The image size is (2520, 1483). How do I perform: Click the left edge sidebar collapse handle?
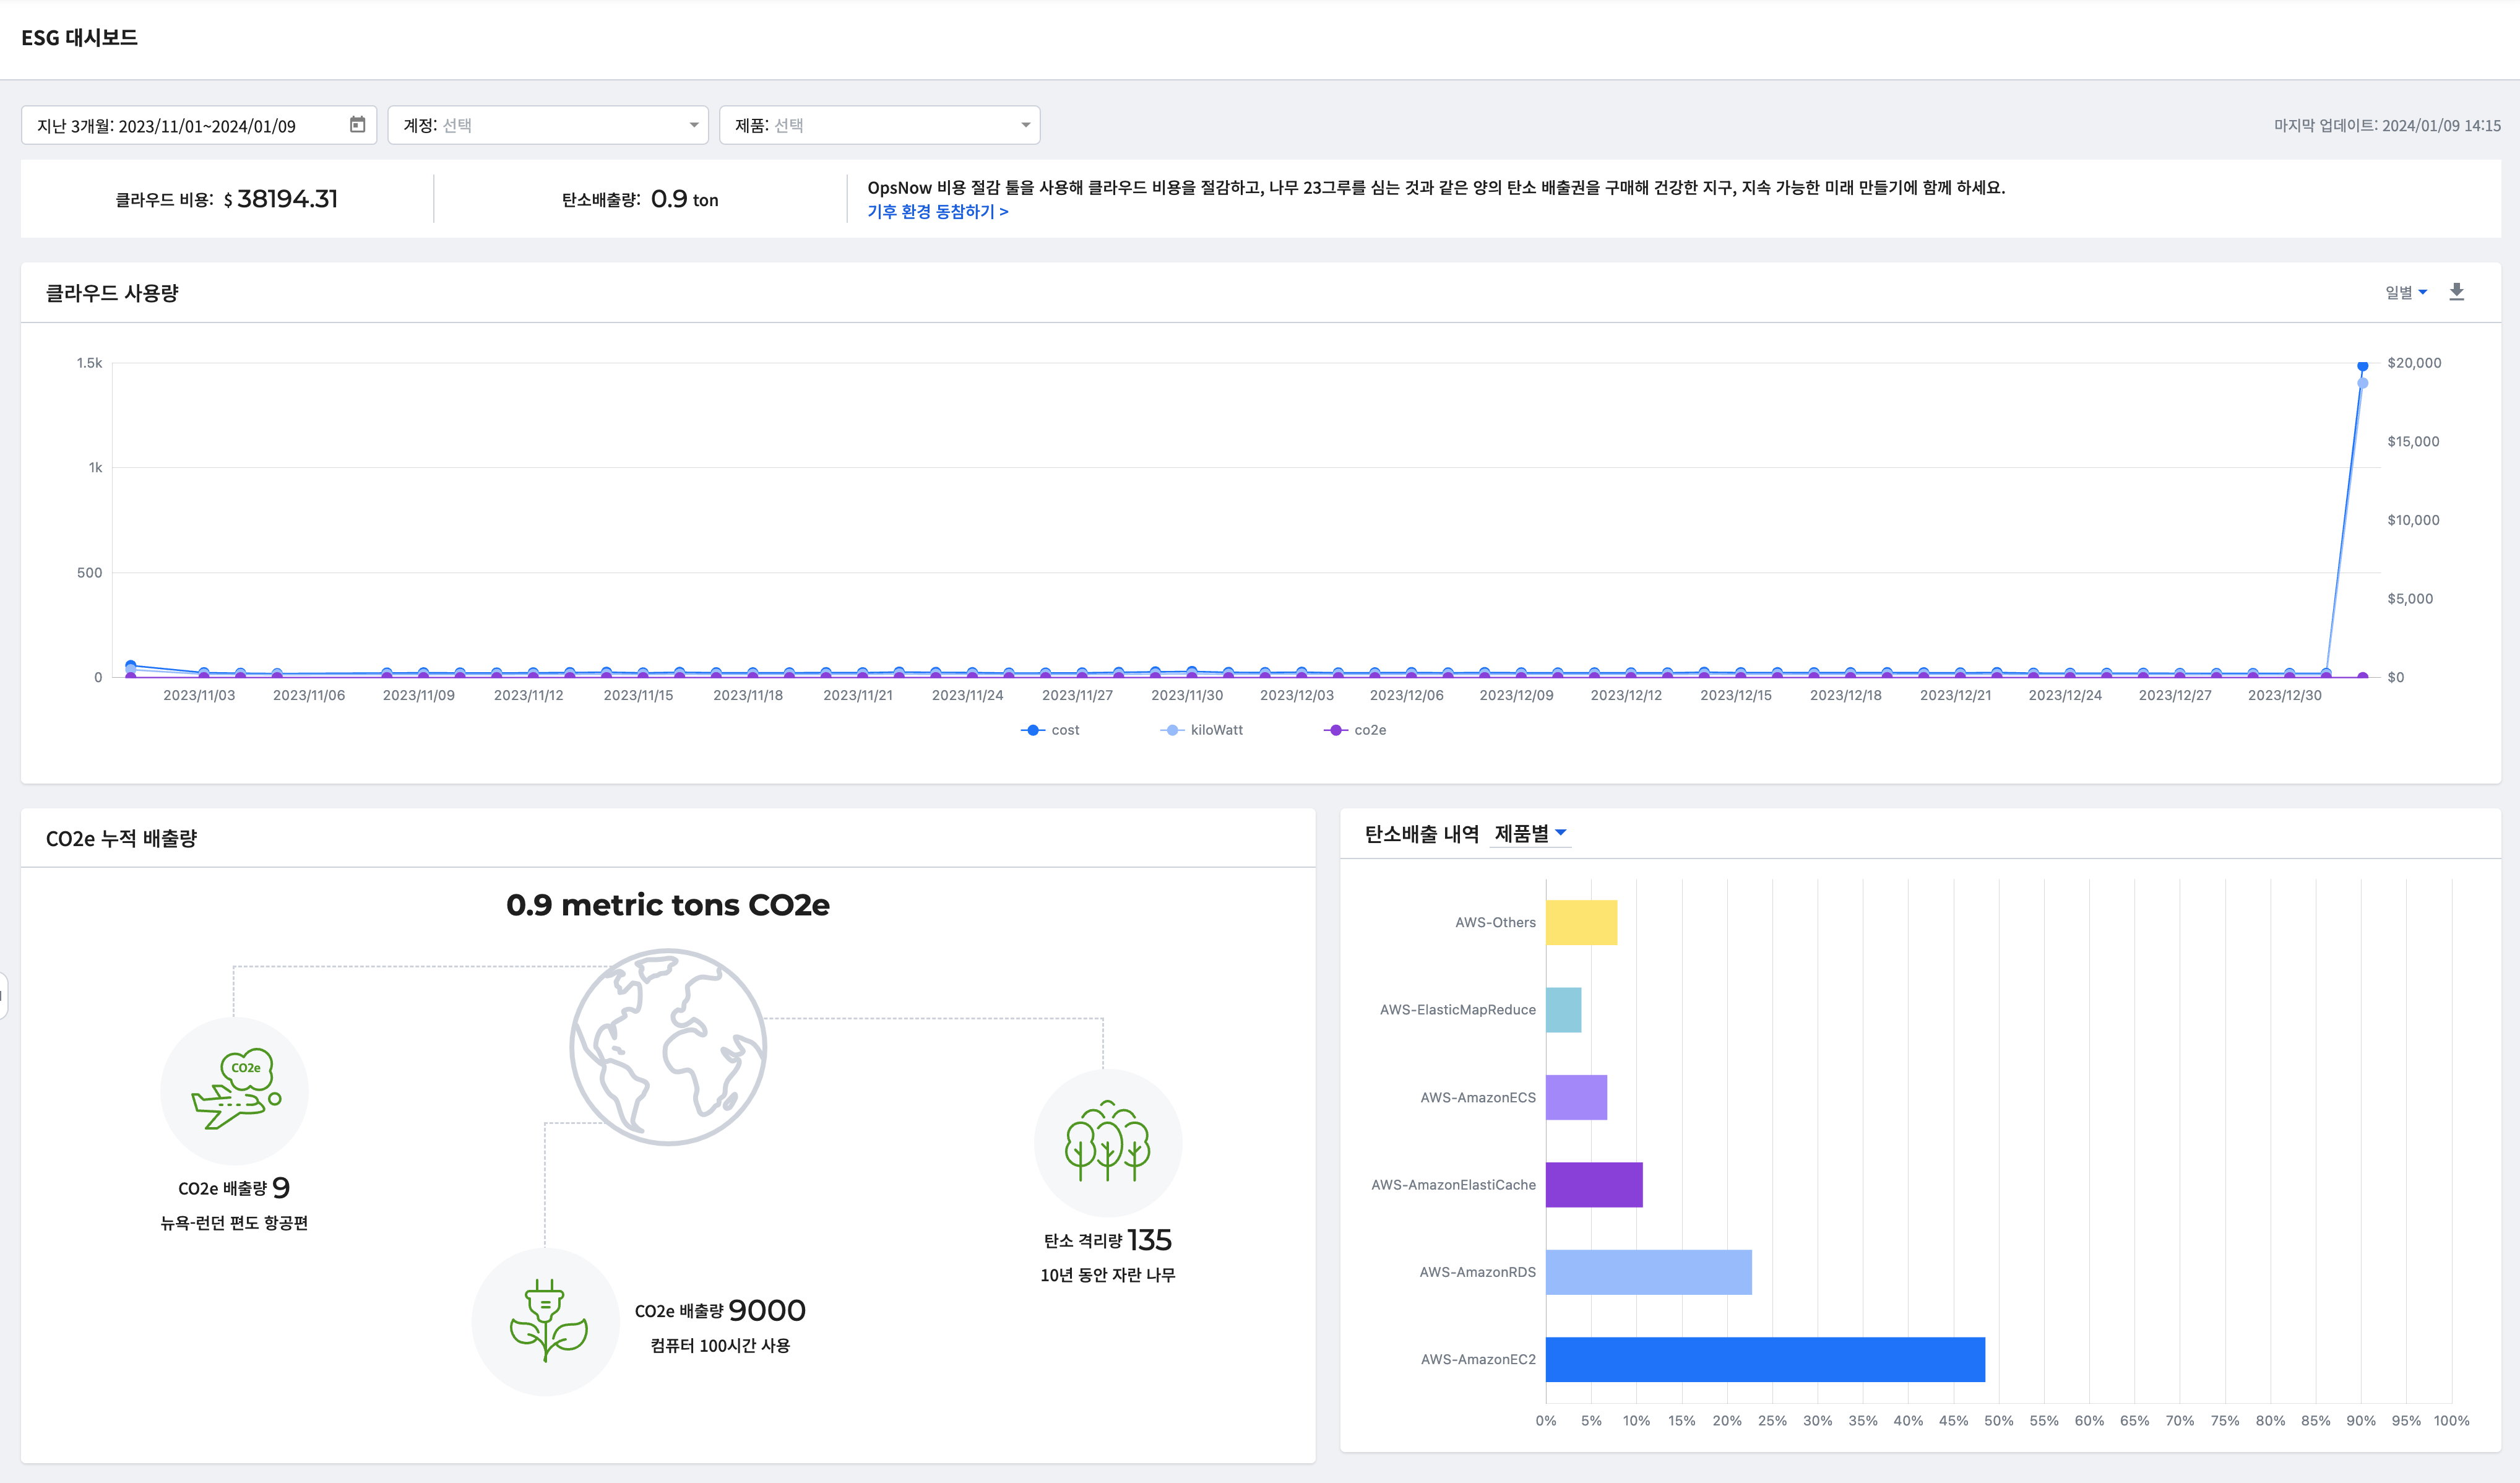pyautogui.click(x=3, y=995)
